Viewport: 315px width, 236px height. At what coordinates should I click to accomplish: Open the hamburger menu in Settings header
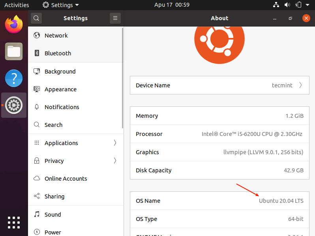(115, 18)
